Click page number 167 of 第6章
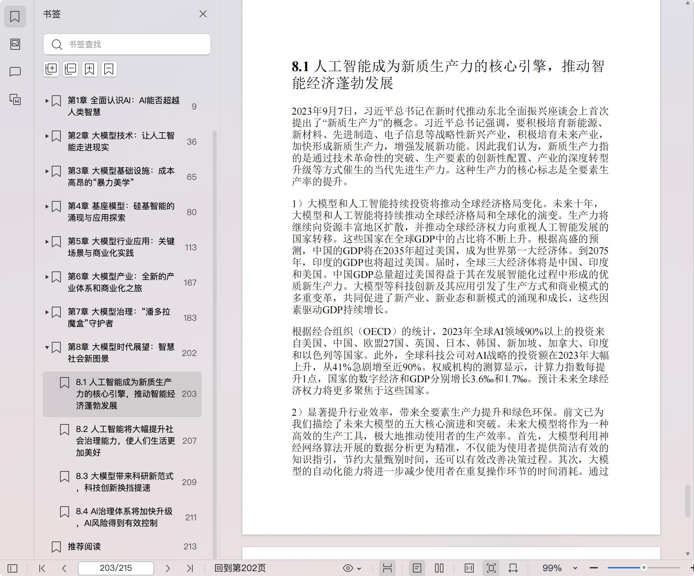This screenshot has width=694, height=576. 190,282
